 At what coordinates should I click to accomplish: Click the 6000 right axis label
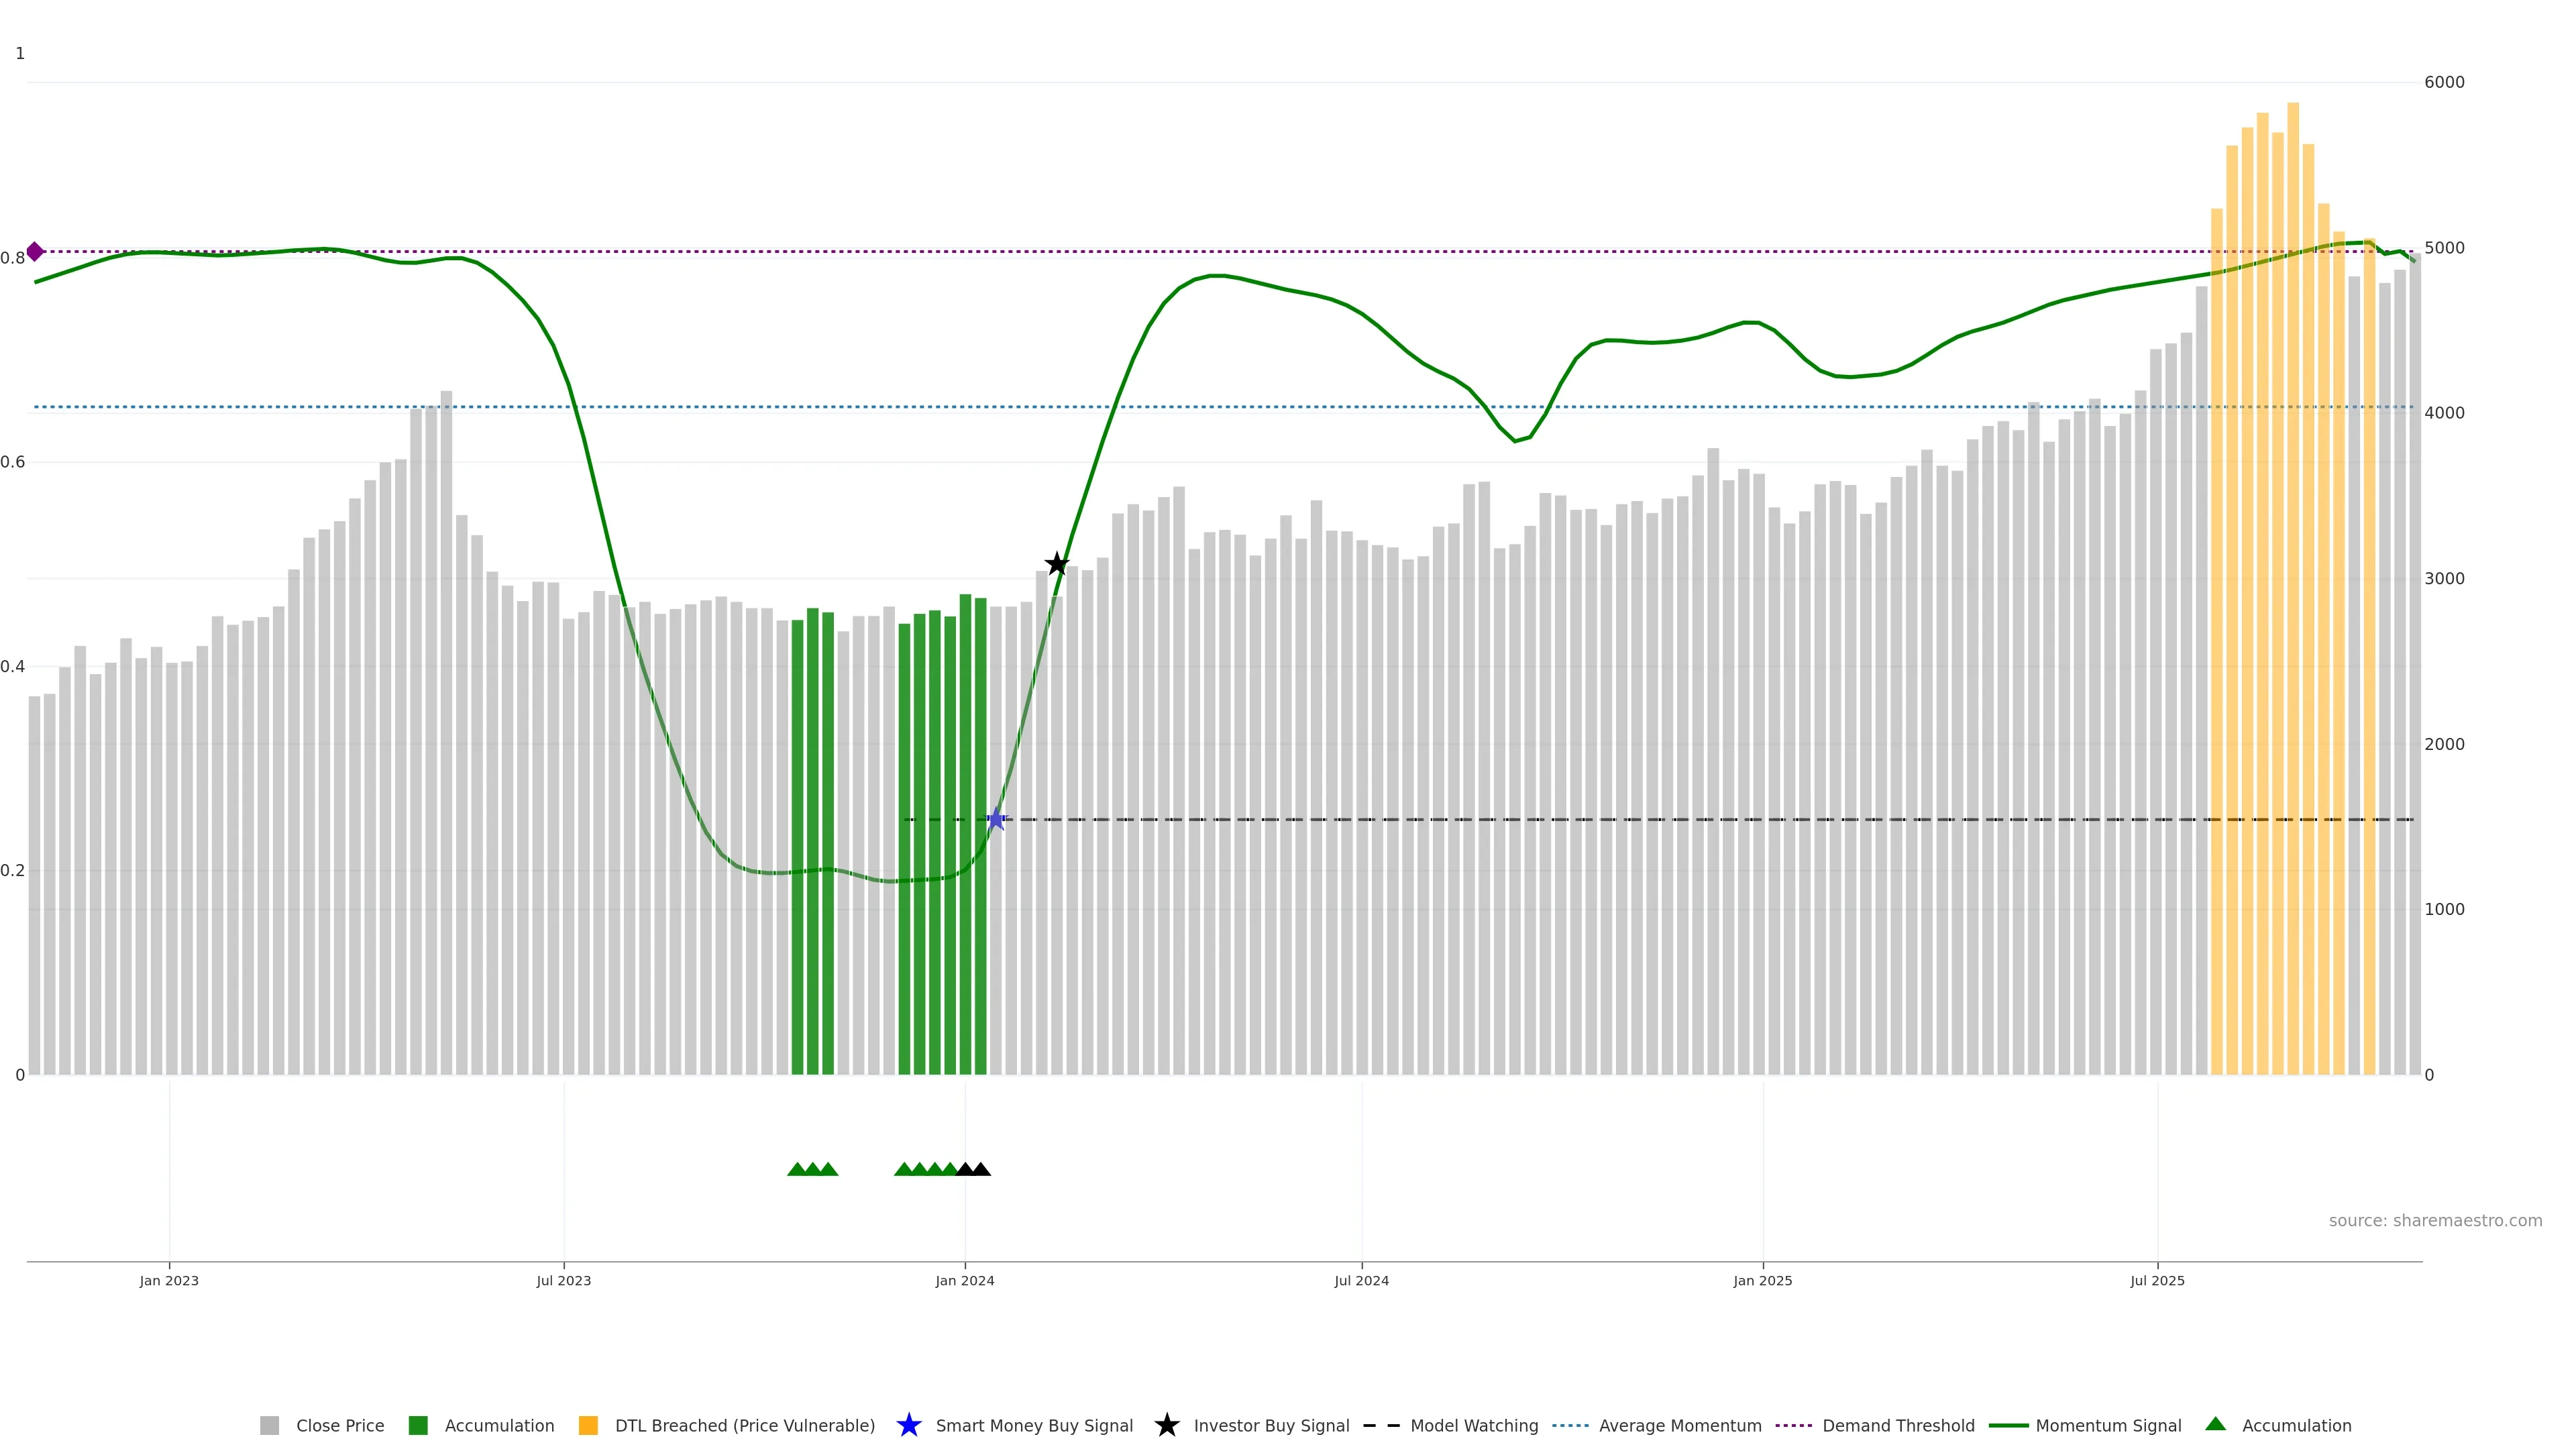point(2444,82)
